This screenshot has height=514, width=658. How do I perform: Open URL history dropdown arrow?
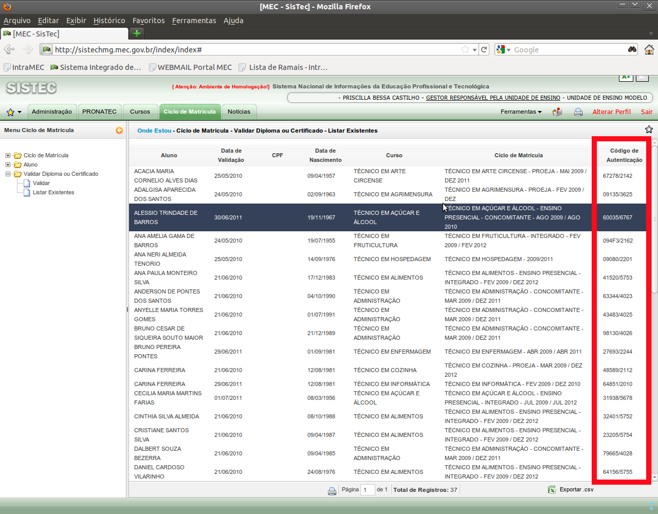pos(475,49)
